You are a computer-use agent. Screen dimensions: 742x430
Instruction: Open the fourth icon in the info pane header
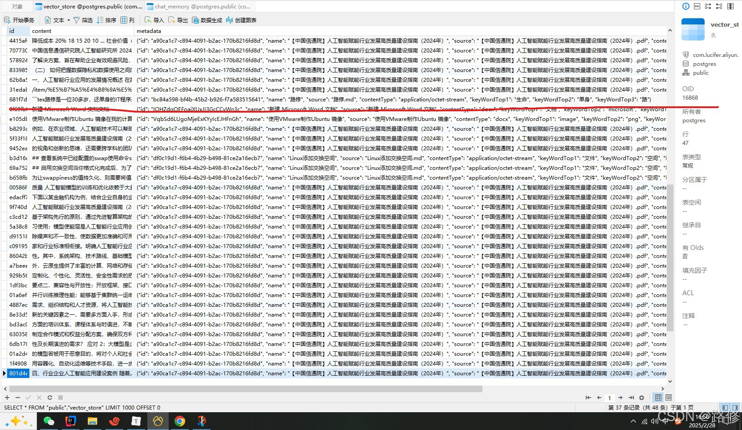719,6
